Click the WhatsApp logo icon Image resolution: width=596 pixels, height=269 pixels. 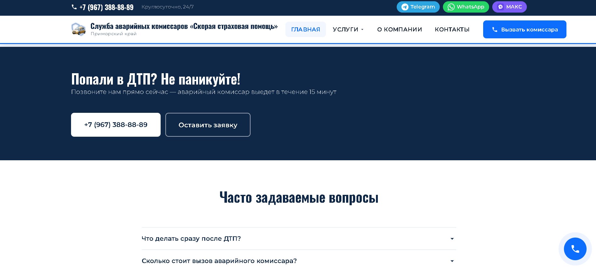tap(451, 7)
